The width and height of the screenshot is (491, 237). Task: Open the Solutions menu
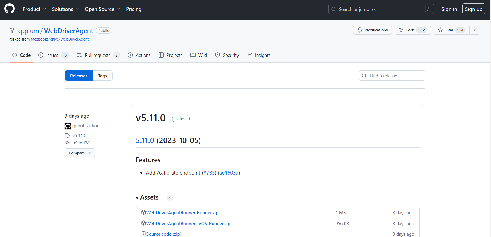(x=65, y=9)
